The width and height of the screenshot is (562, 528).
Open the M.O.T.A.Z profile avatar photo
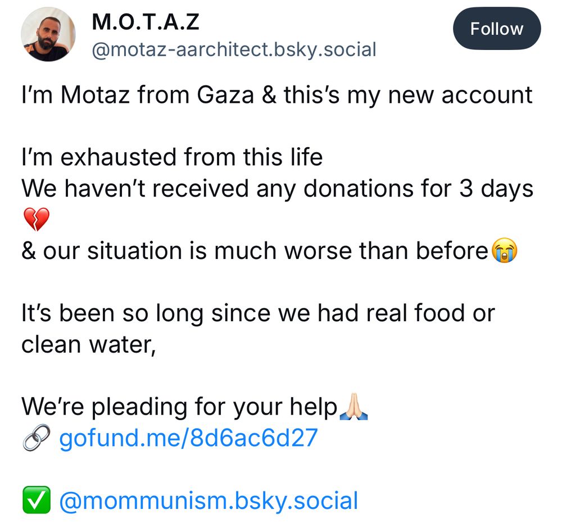(x=48, y=34)
